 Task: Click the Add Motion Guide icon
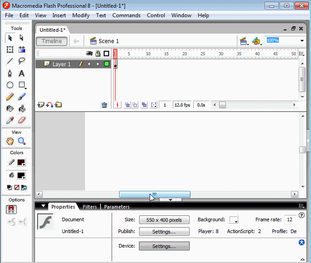coord(50,105)
